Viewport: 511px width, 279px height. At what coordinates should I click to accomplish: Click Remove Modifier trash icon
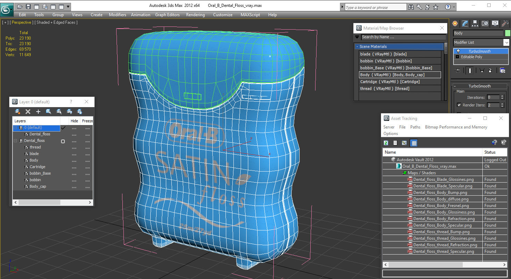[x=490, y=70]
